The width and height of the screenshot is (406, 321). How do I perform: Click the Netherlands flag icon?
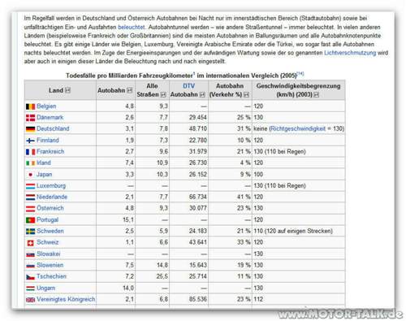30,197
